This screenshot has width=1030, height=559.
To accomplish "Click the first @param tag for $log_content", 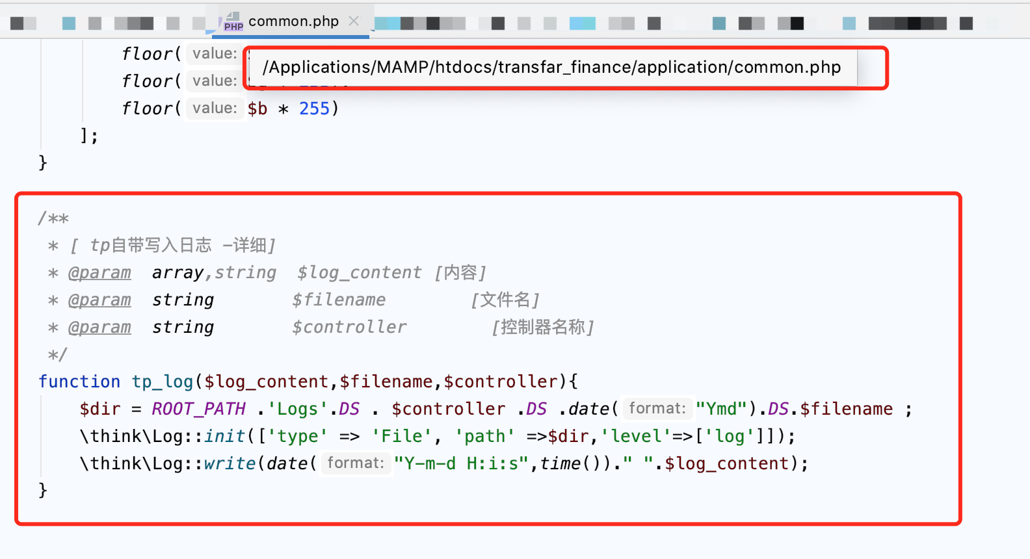I will point(99,272).
